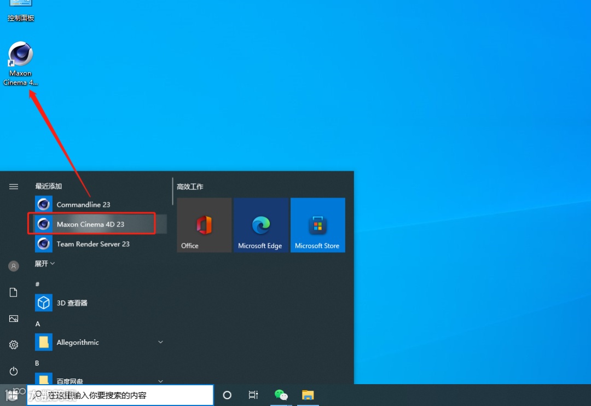
Task: Open File Explorer from the taskbar
Action: pos(308,395)
